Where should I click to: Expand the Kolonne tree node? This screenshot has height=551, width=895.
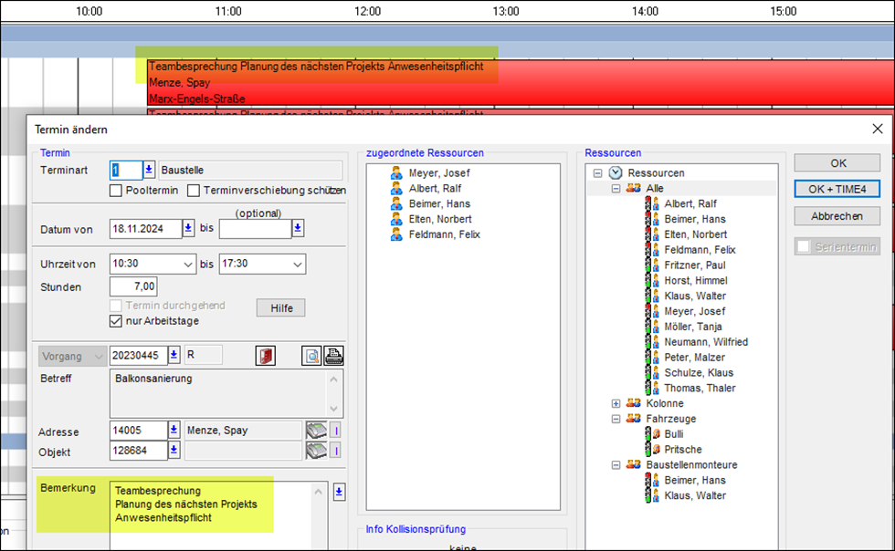point(616,403)
